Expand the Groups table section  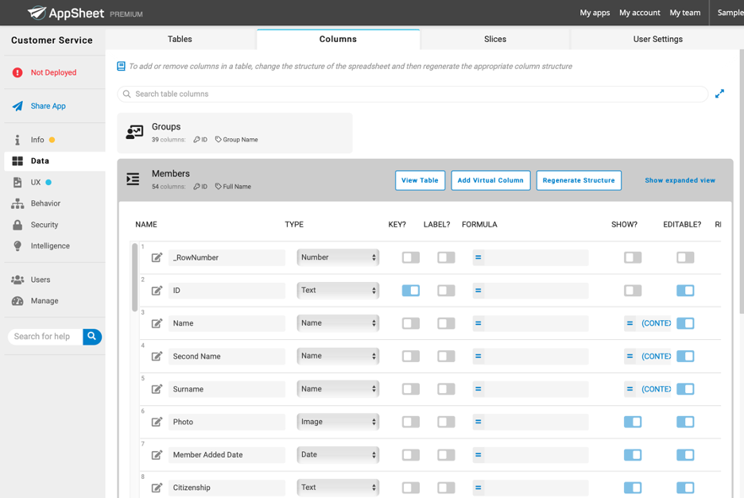(234, 133)
